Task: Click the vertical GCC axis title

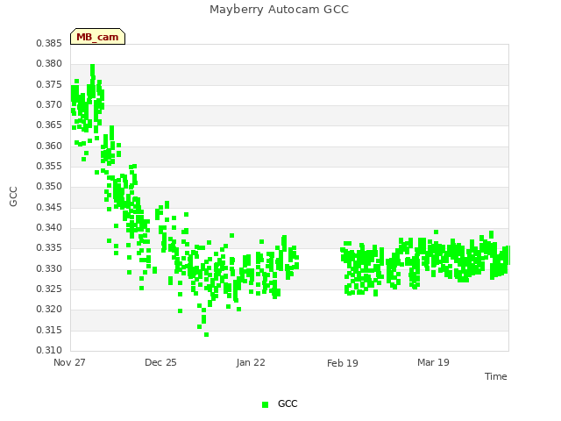Action: (x=13, y=196)
